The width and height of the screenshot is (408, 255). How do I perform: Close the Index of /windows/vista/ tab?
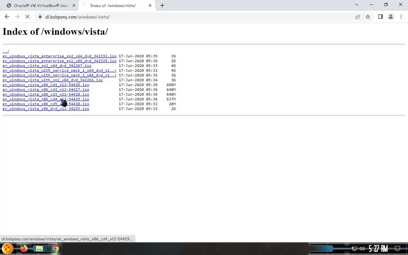click(x=150, y=5)
